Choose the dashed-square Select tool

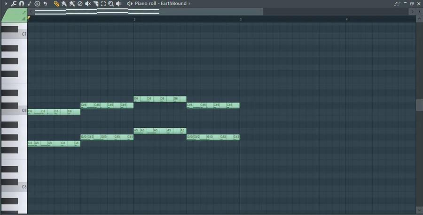[103, 4]
